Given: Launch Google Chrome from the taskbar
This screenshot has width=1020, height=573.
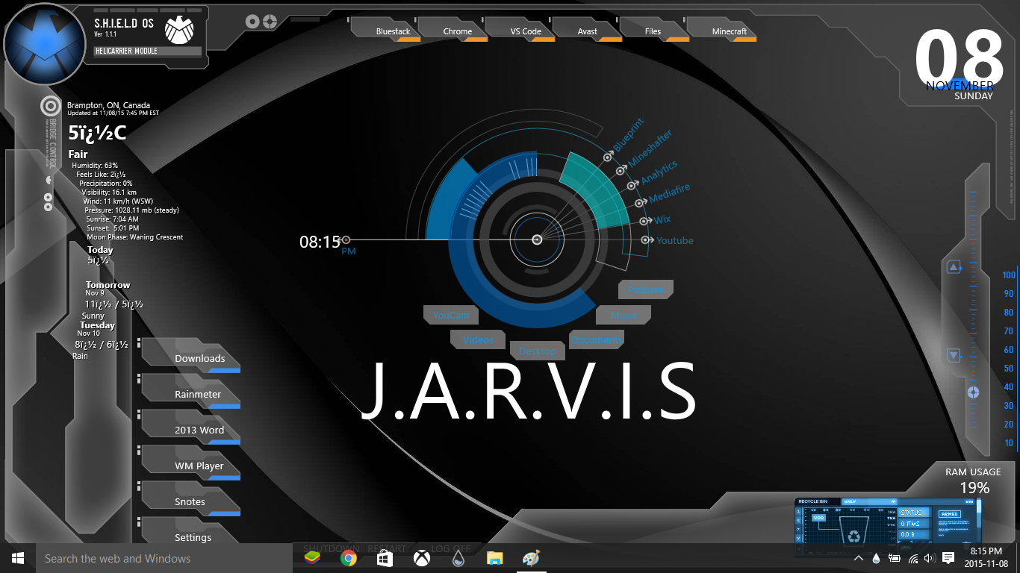Looking at the screenshot, I should (x=348, y=558).
